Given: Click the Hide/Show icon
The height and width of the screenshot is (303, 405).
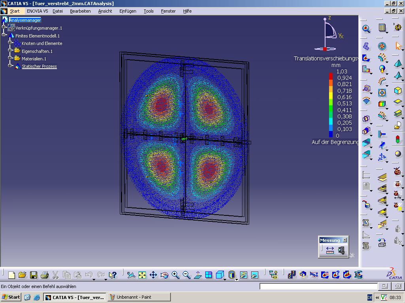Looking at the screenshot, I should 244,275.
